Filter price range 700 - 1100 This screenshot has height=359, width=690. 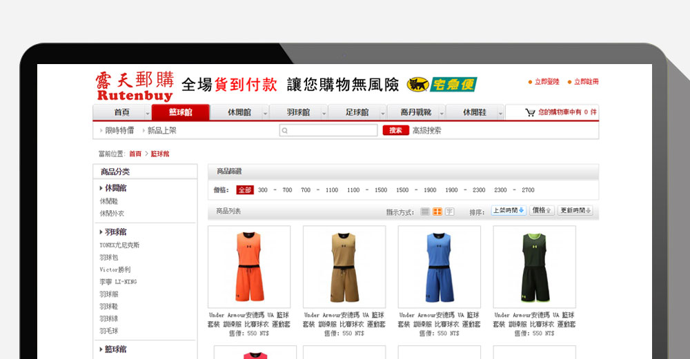point(319,190)
